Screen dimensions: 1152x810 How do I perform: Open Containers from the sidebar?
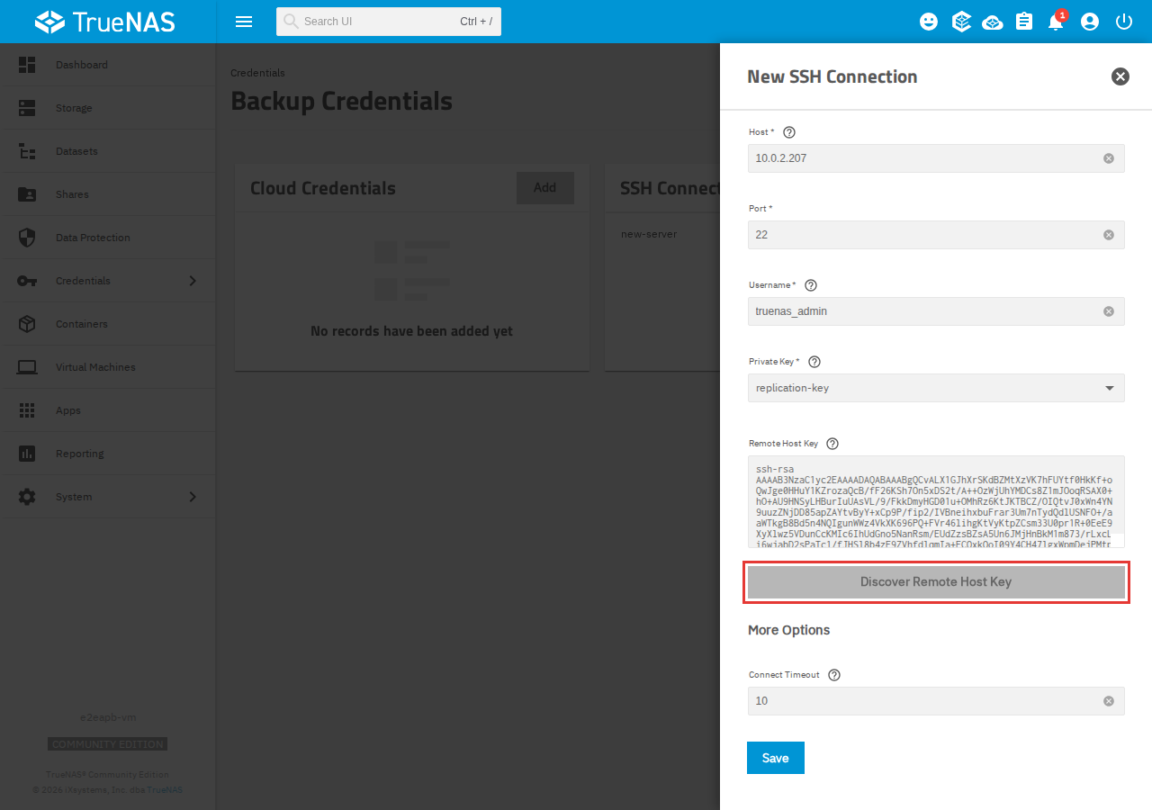pos(108,324)
